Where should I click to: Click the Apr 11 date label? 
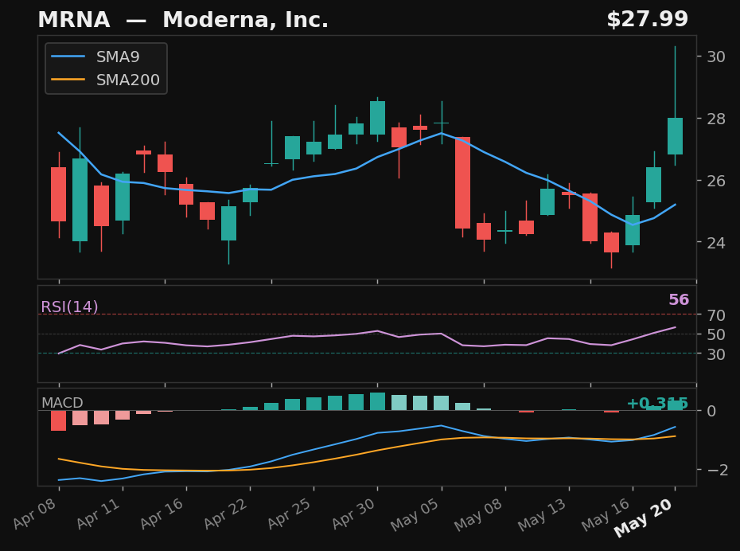click(x=99, y=514)
